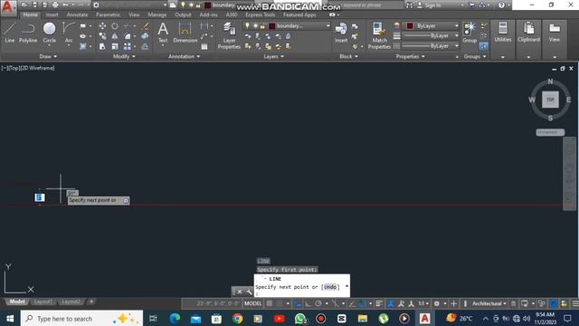The height and width of the screenshot is (326, 579).
Task: Switch to the Annotate ribbon tab
Action: pos(77,14)
